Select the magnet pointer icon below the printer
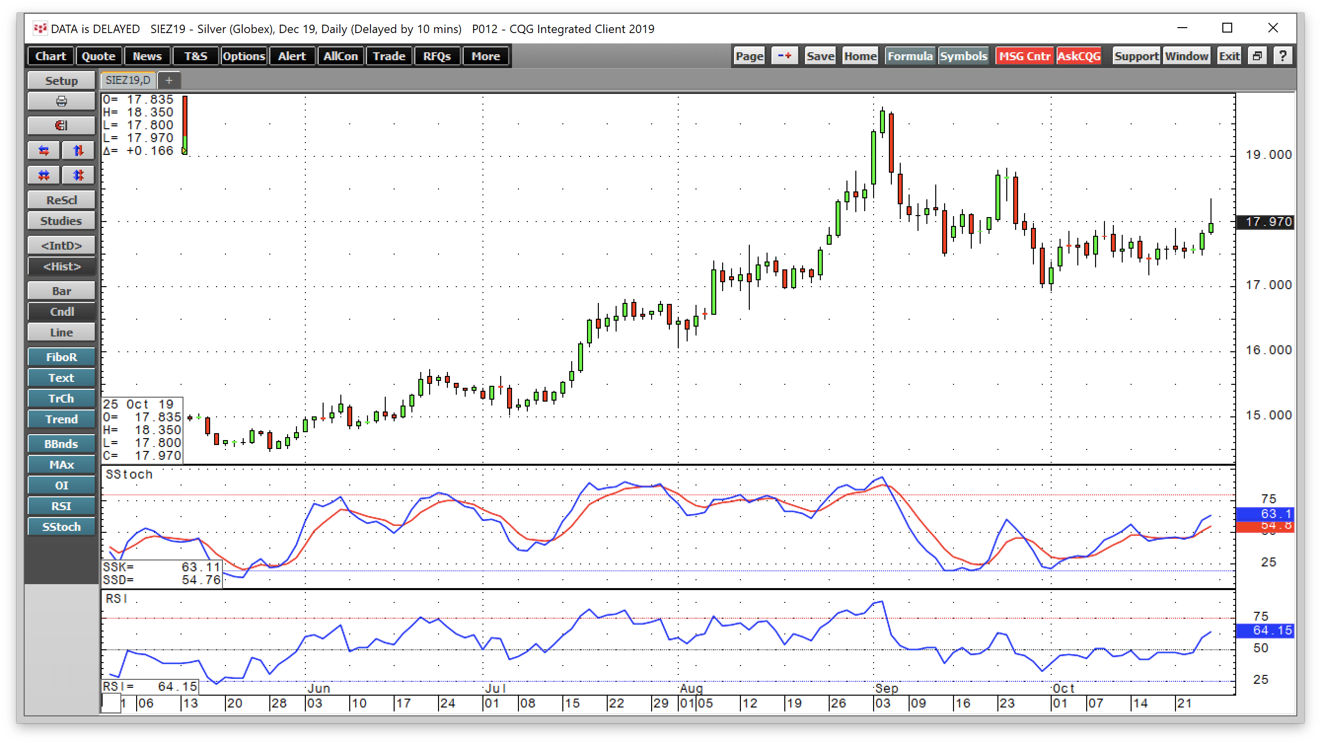The height and width of the screenshot is (744, 1321). [61, 125]
